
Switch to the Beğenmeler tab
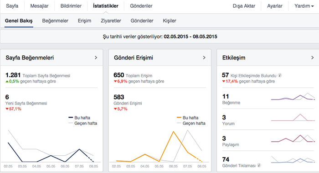point(55,21)
